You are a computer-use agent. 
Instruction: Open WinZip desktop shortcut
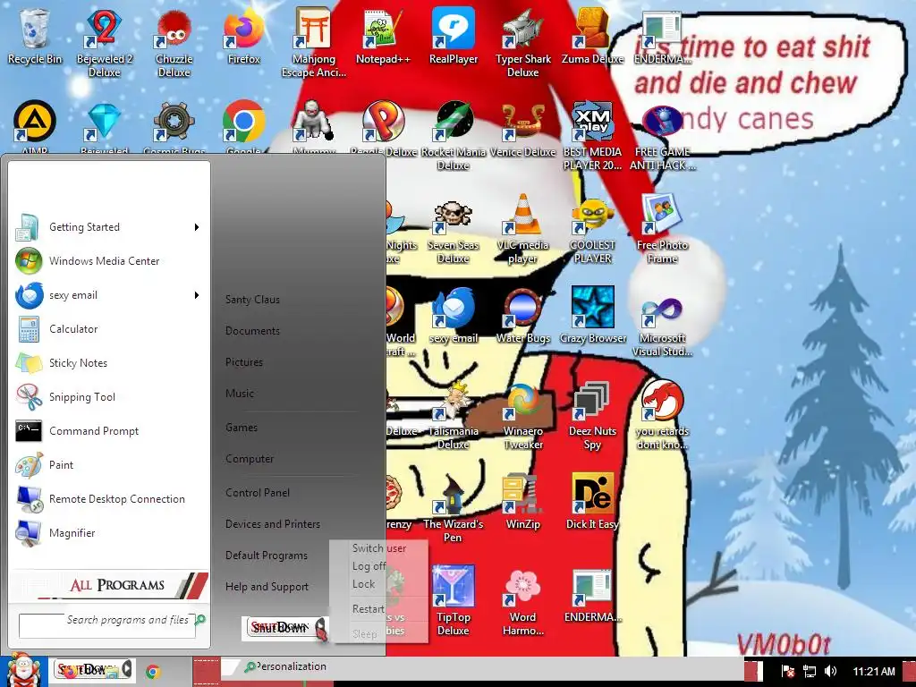522,501
